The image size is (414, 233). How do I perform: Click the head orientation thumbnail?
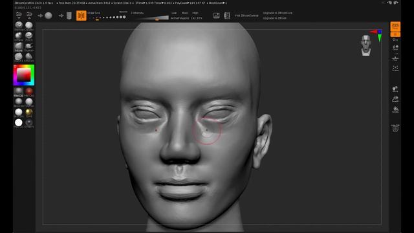366,45
